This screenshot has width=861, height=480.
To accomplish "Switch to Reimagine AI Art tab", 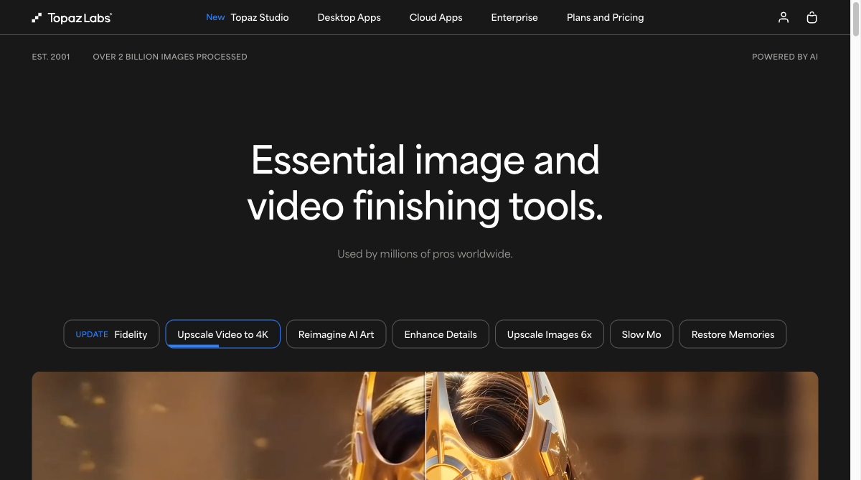I will [336, 334].
